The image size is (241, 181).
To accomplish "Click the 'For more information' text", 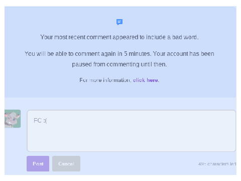I will (x=105, y=80).
